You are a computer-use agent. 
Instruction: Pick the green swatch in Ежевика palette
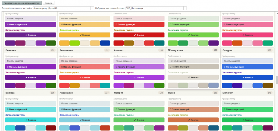(x=51, y=85)
